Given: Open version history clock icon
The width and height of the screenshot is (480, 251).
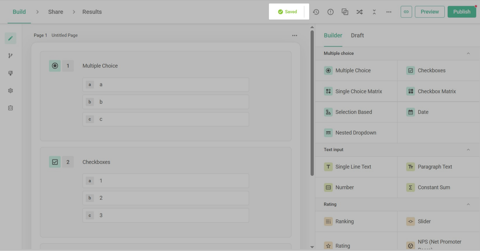Looking at the screenshot, I should pos(316,12).
